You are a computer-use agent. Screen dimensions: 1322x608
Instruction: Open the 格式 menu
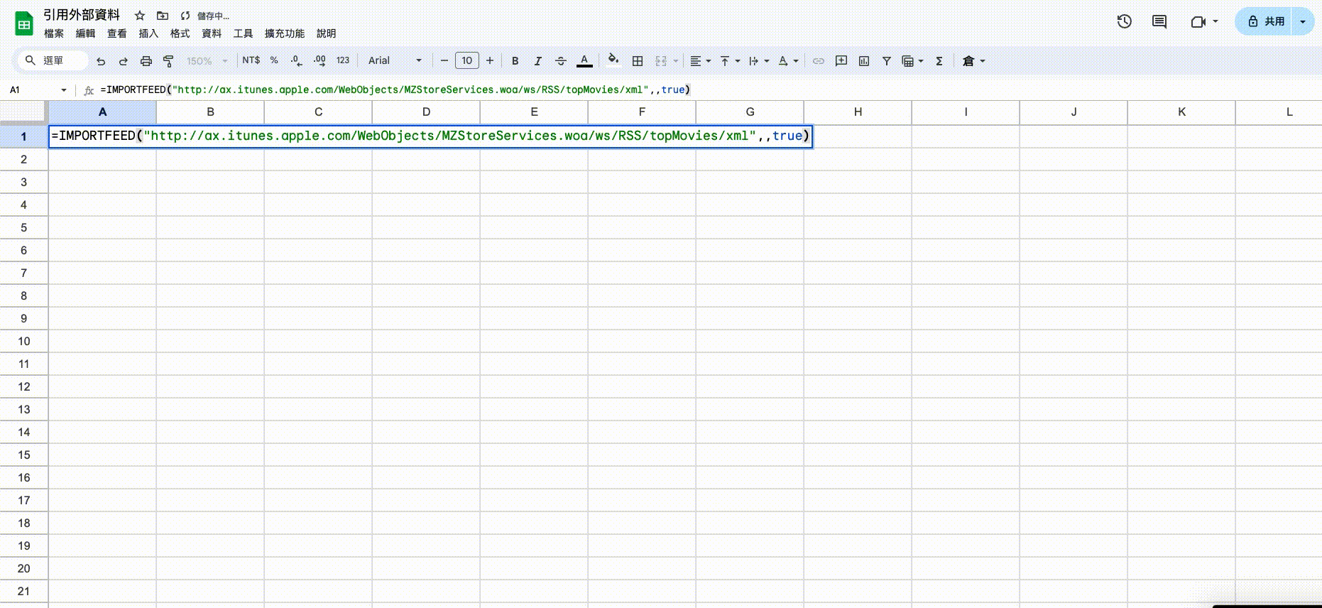pos(180,33)
